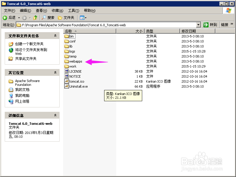Open the 工具(T) menu
The image size is (236, 177).
(x=73, y=11)
